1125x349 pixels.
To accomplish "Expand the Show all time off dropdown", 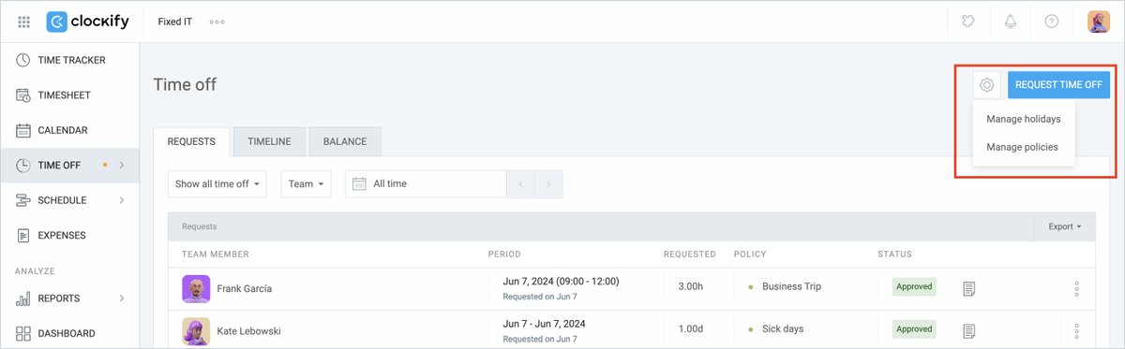I will tap(217, 183).
